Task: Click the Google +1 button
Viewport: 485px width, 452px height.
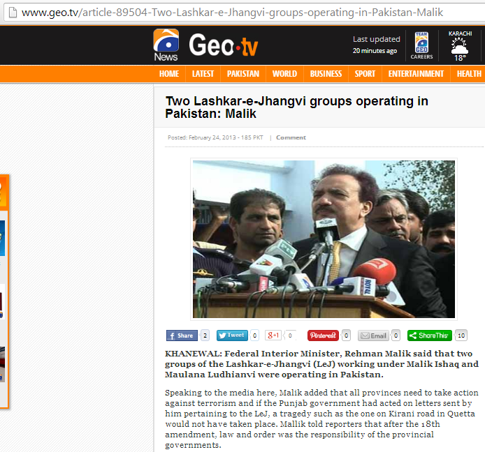Action: pyautogui.click(x=273, y=336)
